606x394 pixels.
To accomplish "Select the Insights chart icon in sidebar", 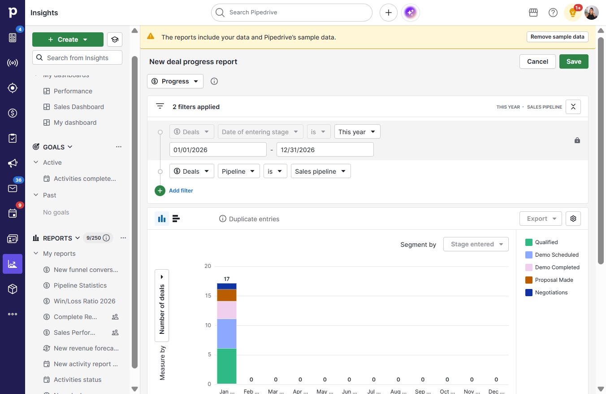I will coord(13,264).
